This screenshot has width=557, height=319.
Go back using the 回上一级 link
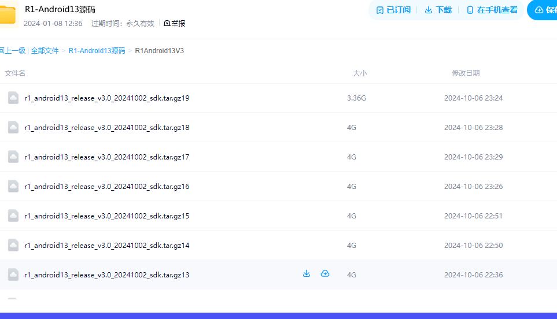[x=12, y=51]
